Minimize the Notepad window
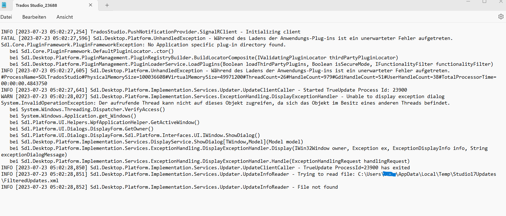 [x=468, y=3]
